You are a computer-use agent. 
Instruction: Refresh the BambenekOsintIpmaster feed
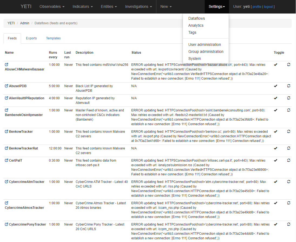(289, 110)
